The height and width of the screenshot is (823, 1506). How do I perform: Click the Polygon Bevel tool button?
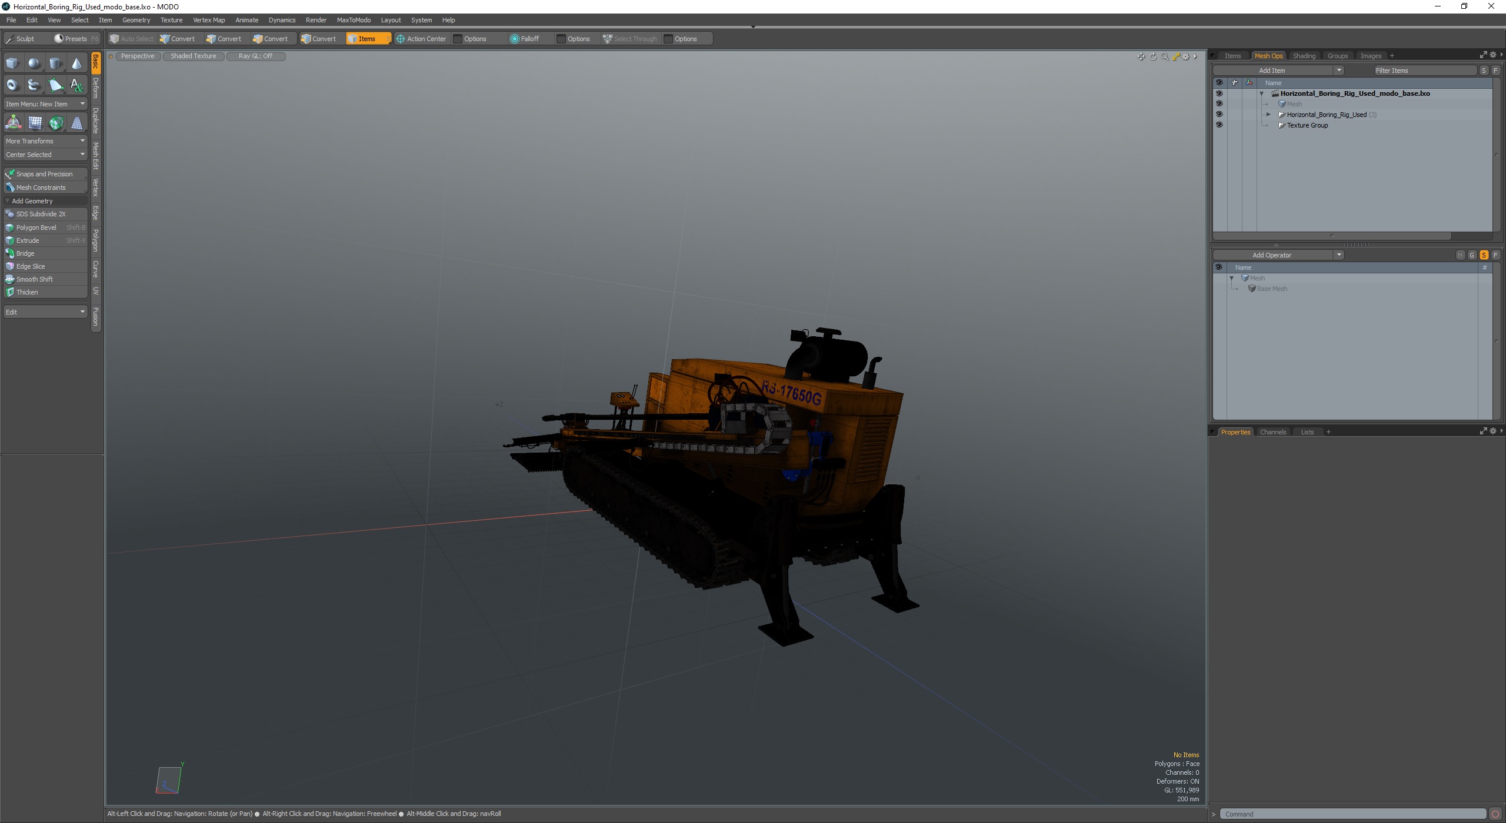[45, 228]
